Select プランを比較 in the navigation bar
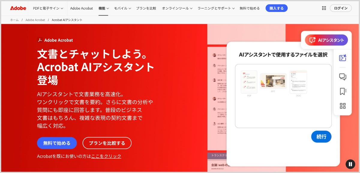The width and height of the screenshot is (360, 173). point(146,8)
